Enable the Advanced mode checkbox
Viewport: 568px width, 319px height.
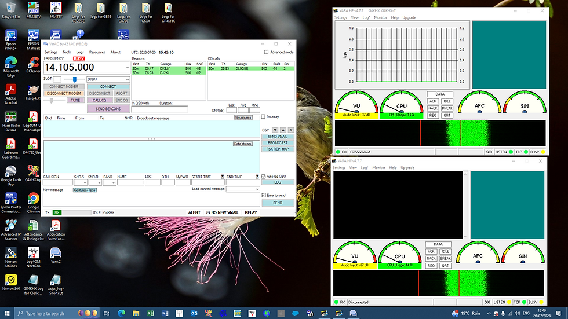point(266,52)
